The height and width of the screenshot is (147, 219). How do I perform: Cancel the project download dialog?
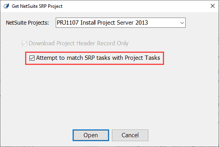(130, 135)
